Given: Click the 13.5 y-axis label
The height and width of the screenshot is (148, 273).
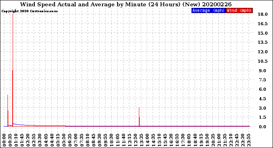Looking at the screenshot, I should 263,42.
